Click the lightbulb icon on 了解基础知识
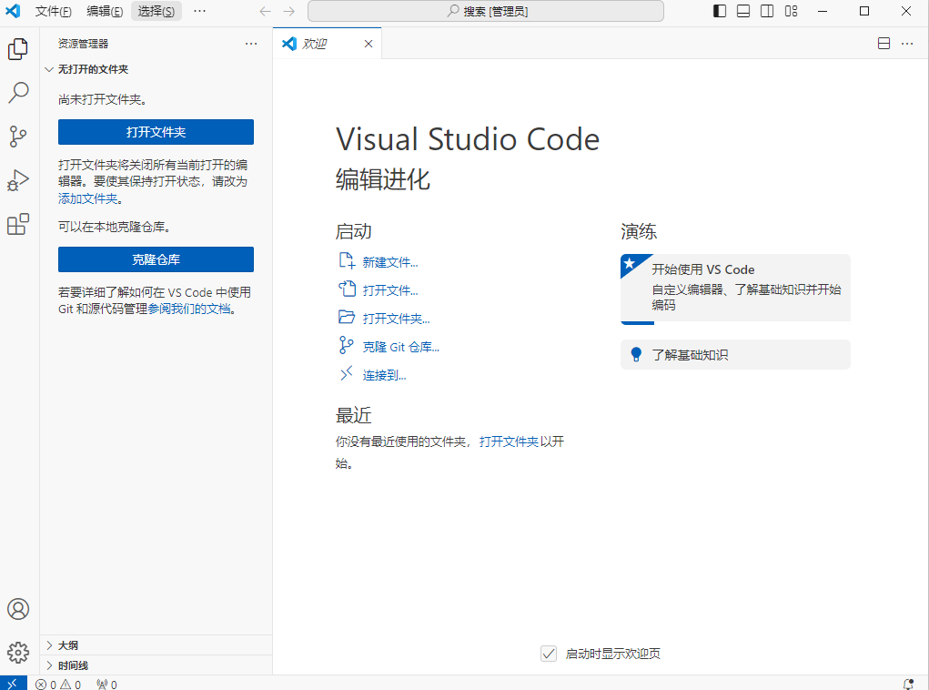The height and width of the screenshot is (690, 929). [x=636, y=354]
